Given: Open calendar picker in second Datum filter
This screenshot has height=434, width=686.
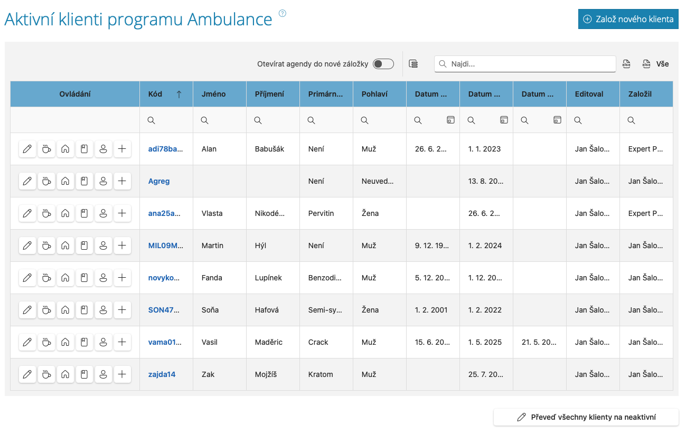Looking at the screenshot, I should coord(504,120).
